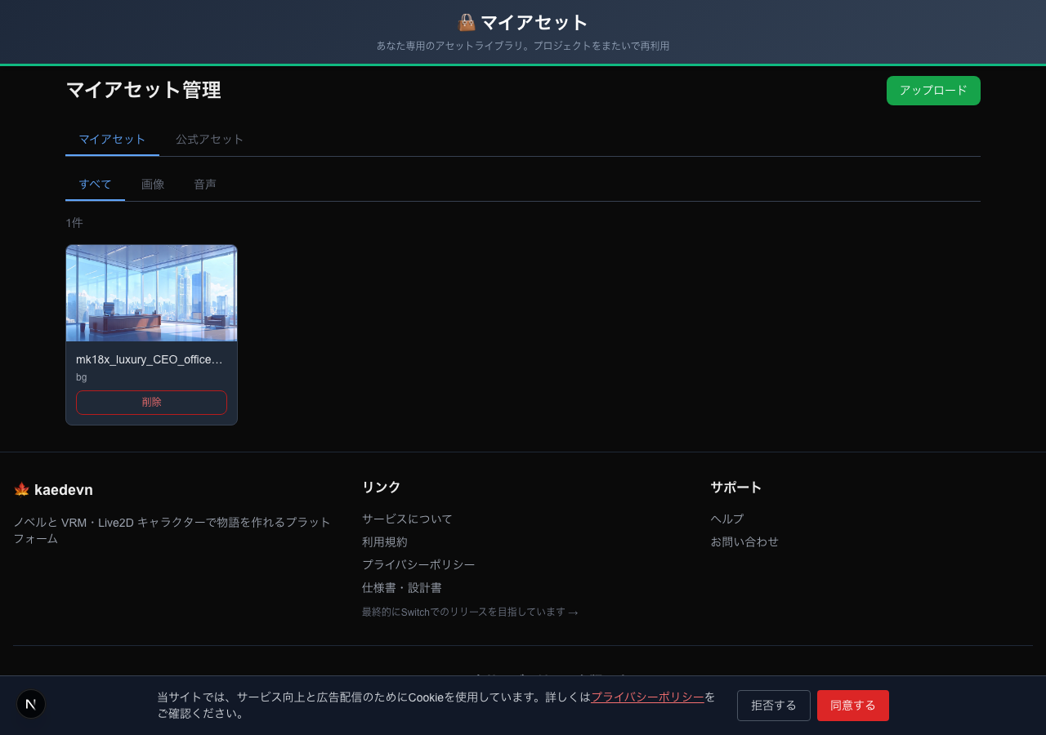Image resolution: width=1046 pixels, height=735 pixels.
Task: Open the ヘルプ support link
Action: [727, 519]
